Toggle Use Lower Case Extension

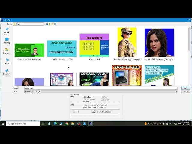pyautogui.click(x=93, y=112)
